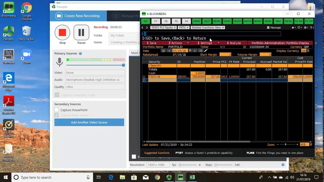Open the Video source dropdown
Viewport: 324px width, 182px height.
95,73
